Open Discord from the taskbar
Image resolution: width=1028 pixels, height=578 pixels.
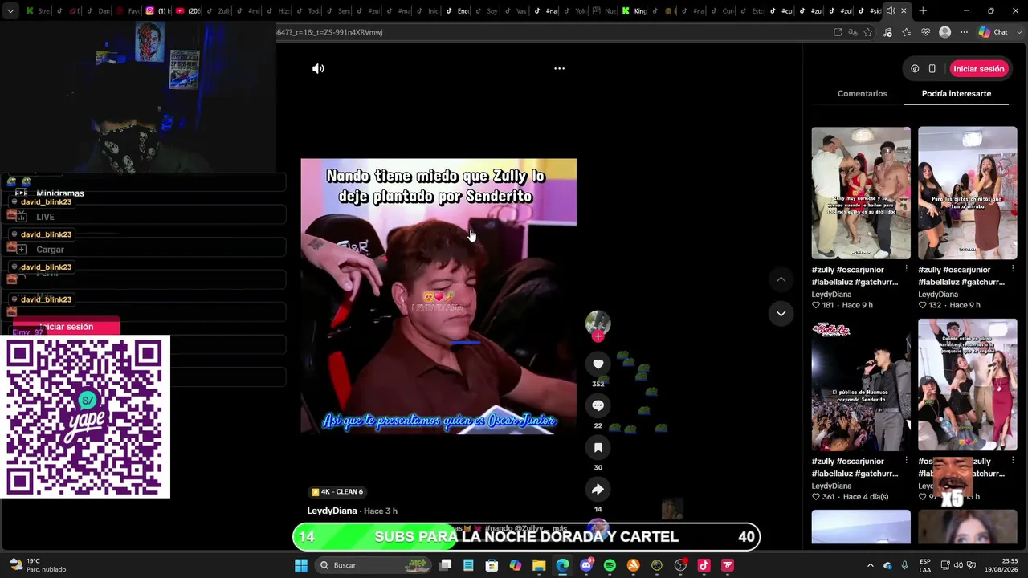(586, 565)
